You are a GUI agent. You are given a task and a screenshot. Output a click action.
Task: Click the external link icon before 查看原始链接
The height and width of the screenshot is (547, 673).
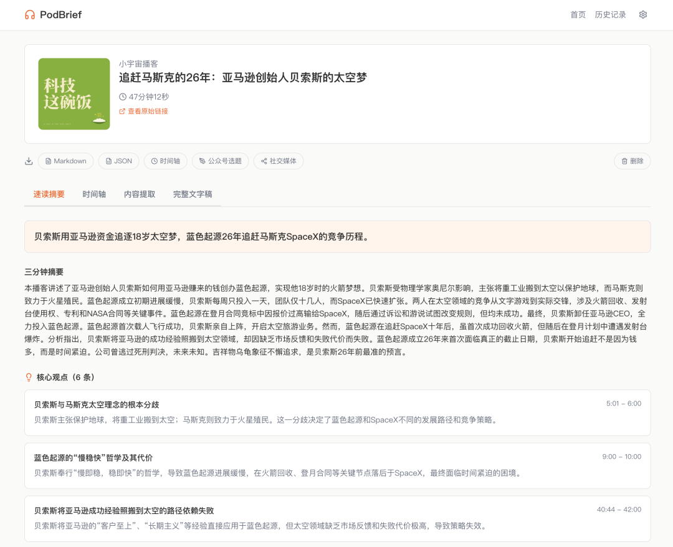(122, 112)
